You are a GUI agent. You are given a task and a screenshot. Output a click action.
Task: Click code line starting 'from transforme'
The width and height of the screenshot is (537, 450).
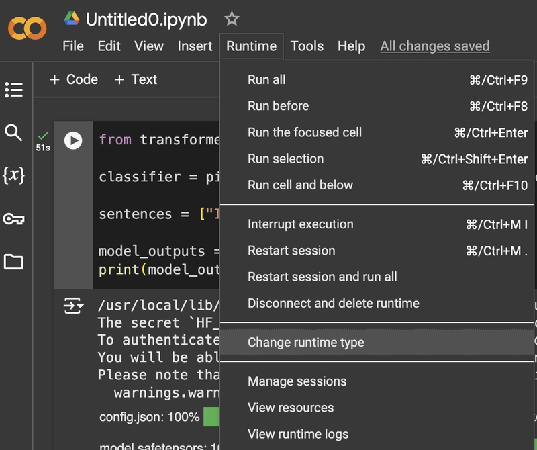click(159, 140)
